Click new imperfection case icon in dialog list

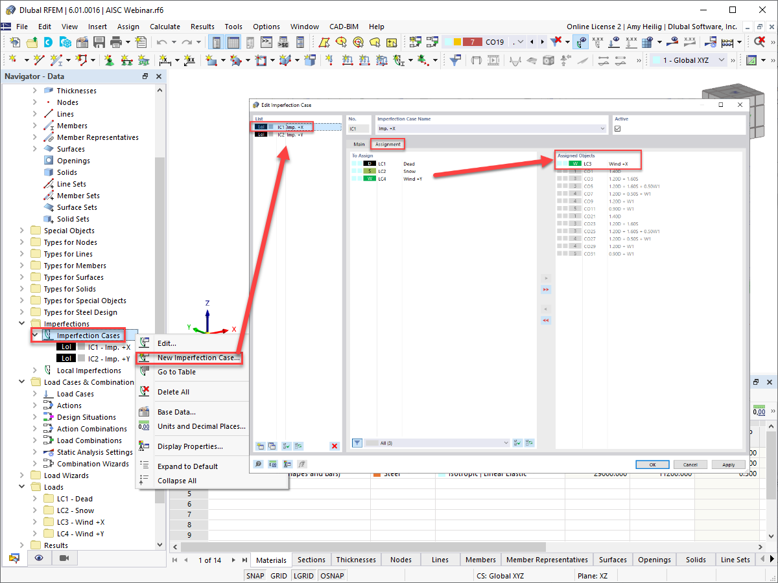(259, 446)
